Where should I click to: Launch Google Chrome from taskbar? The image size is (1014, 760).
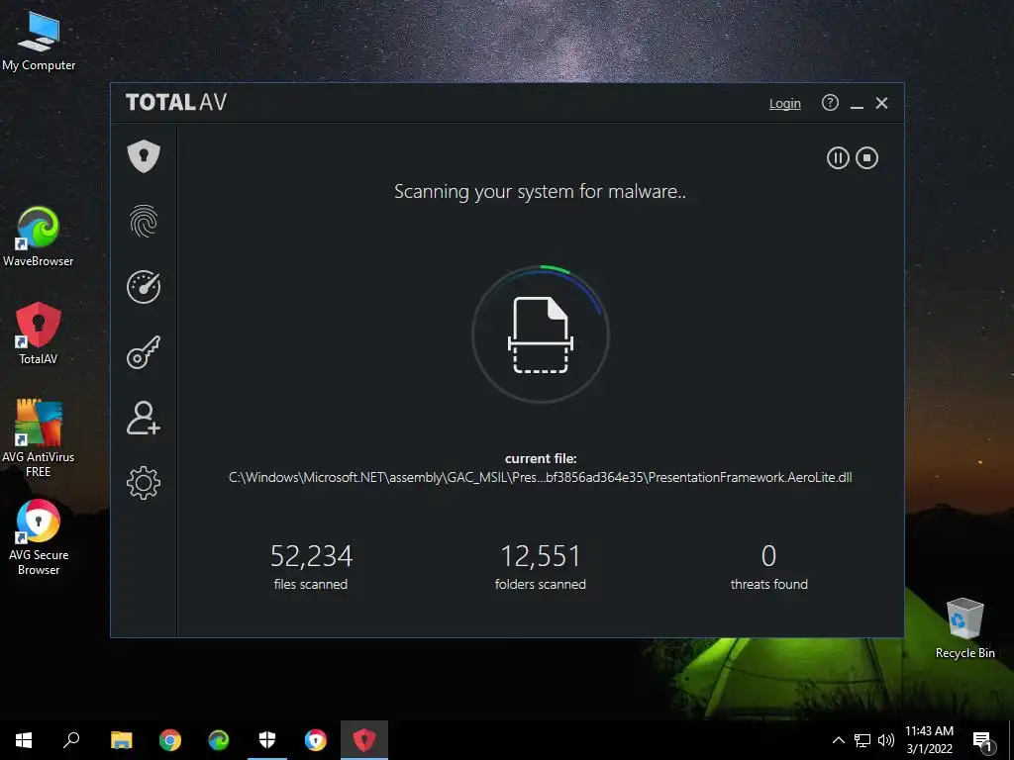170,740
